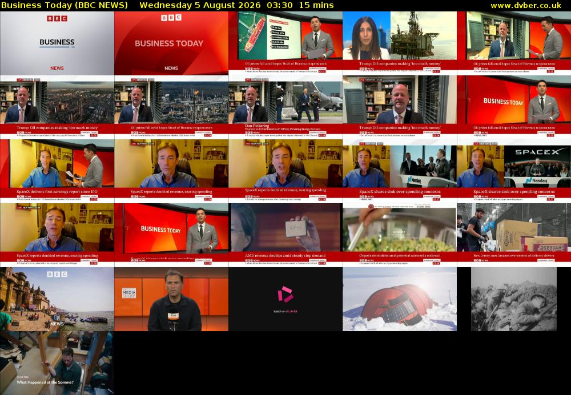Select thumbnail of blue-shirt guest with presenter holding papers
The height and width of the screenshot is (395, 571).
click(x=57, y=171)
